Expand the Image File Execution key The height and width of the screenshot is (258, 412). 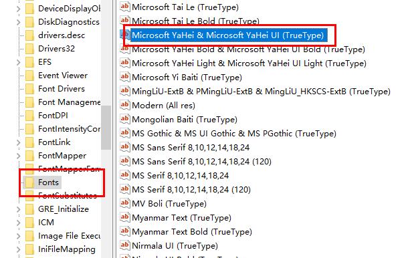coord(19,236)
